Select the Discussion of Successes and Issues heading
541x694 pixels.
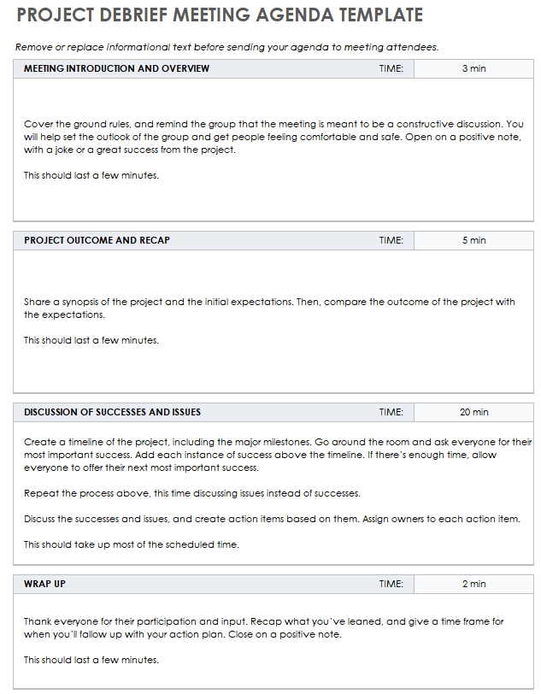pos(112,412)
